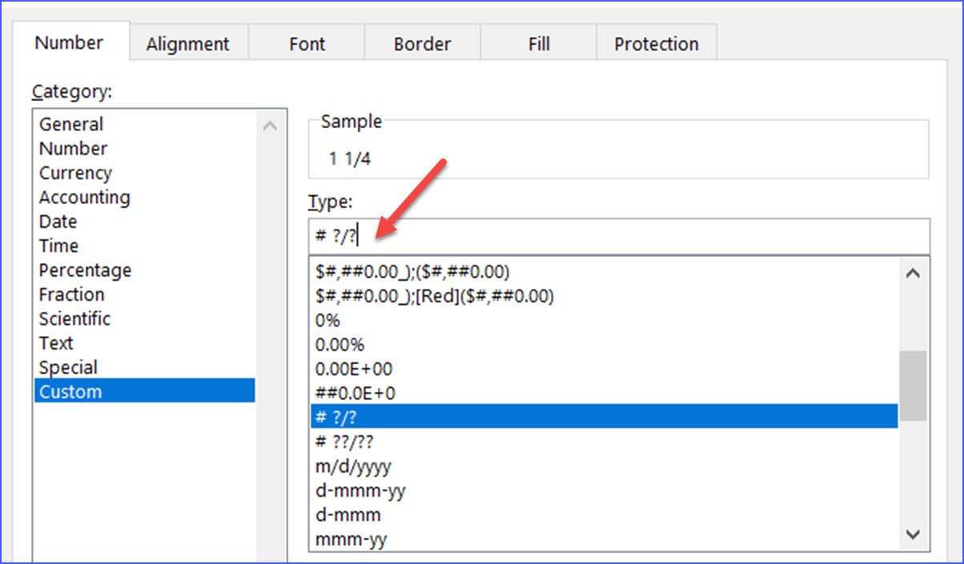
Task: Select the 0.00E+00 format code
Action: click(x=354, y=369)
